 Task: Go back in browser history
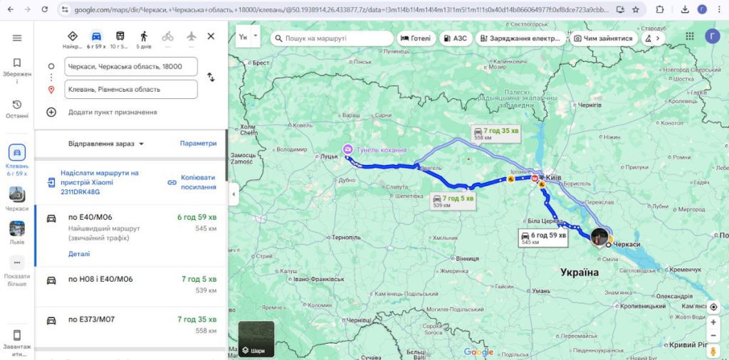[x=10, y=9]
